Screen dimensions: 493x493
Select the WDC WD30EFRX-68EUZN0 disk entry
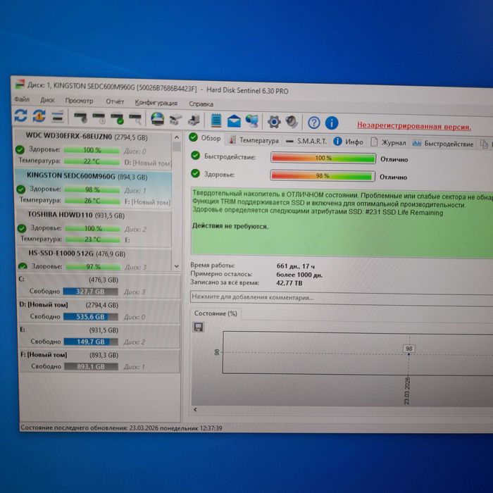[x=93, y=149]
